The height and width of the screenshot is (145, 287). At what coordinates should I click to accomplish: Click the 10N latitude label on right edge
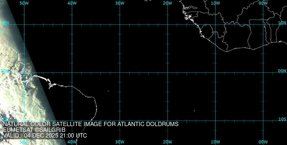pos(282,23)
